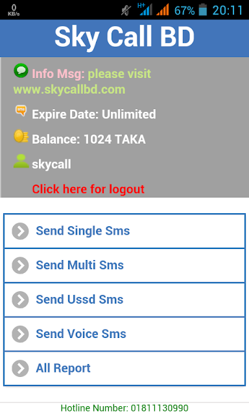The image size is (249, 416).
Task: Expand Send Single Sms chevron arrow
Action: click(x=20, y=231)
